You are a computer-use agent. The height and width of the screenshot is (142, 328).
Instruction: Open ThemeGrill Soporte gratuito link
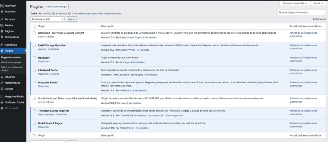175,116
